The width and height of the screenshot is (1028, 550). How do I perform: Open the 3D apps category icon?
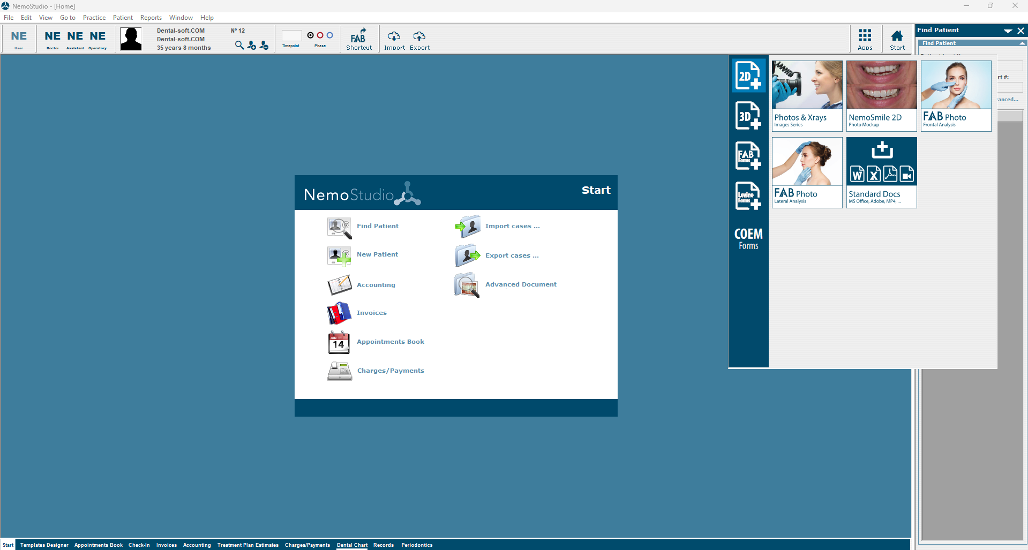coord(748,116)
